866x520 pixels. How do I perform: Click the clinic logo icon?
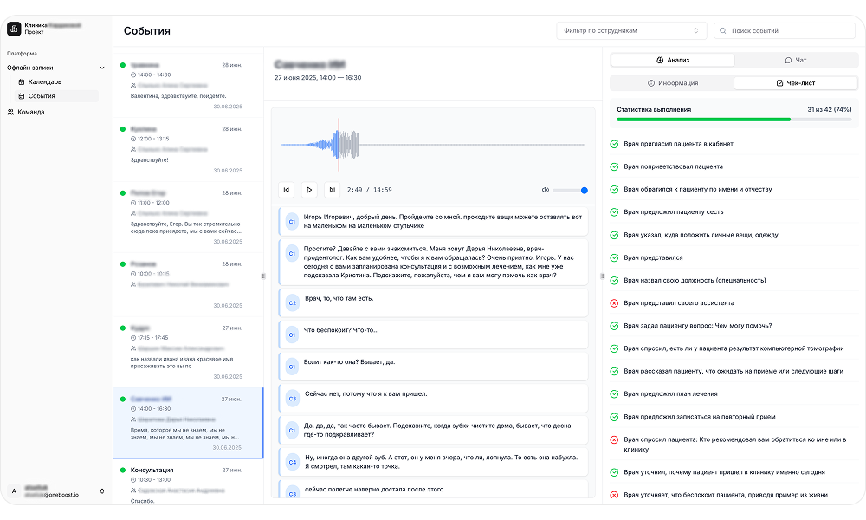(x=14, y=29)
